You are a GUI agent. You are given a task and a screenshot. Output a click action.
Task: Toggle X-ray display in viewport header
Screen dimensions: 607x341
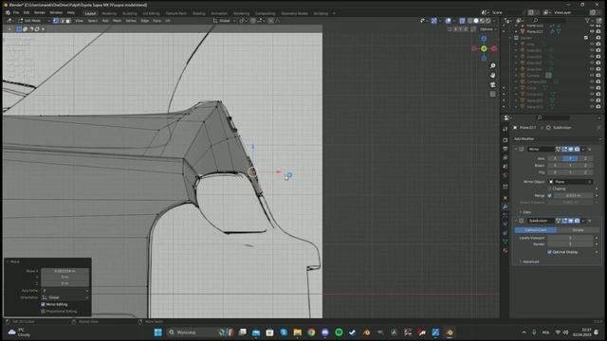point(462,21)
